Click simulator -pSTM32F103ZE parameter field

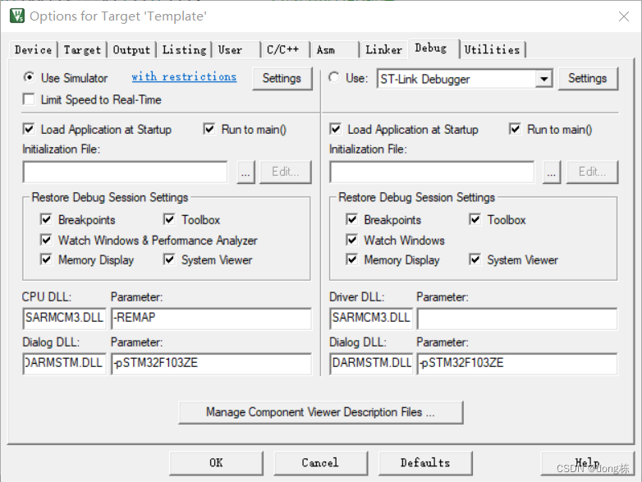click(x=211, y=364)
